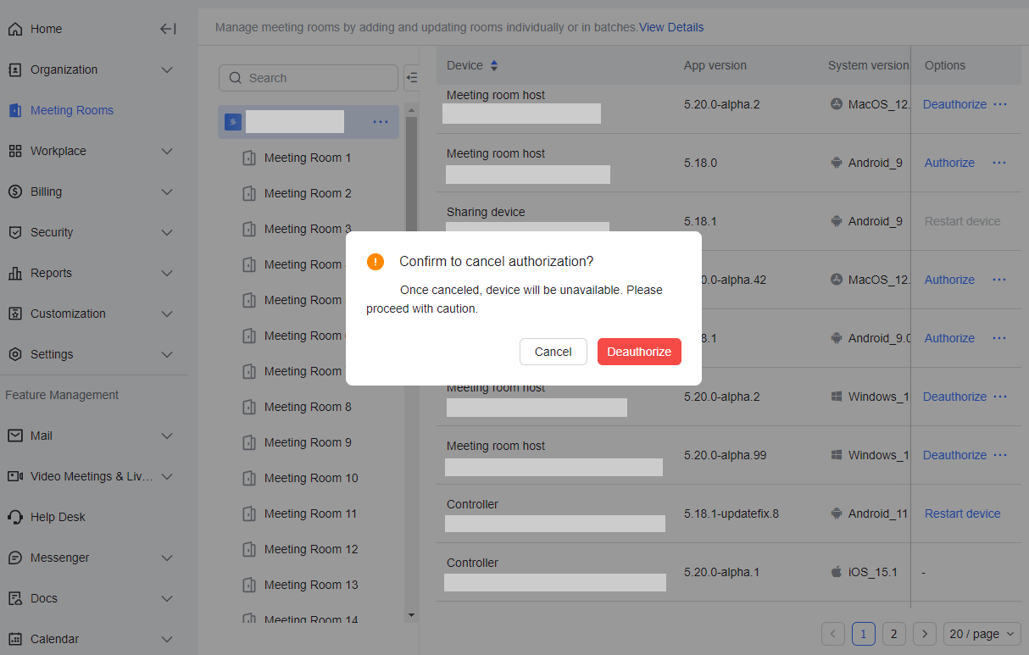Image resolution: width=1029 pixels, height=655 pixels.
Task: Expand the Organization section
Action: click(x=94, y=69)
